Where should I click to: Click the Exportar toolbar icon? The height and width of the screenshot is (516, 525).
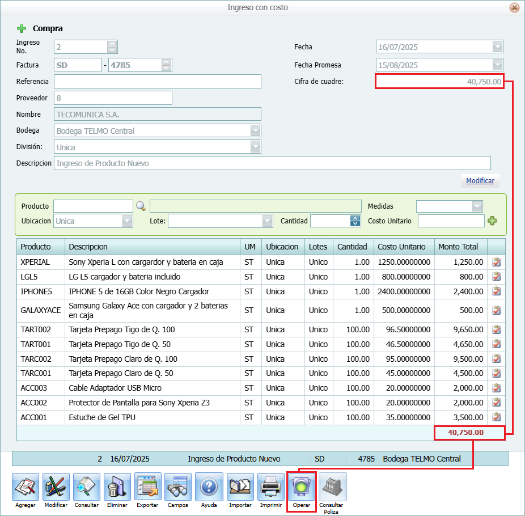pyautogui.click(x=147, y=487)
